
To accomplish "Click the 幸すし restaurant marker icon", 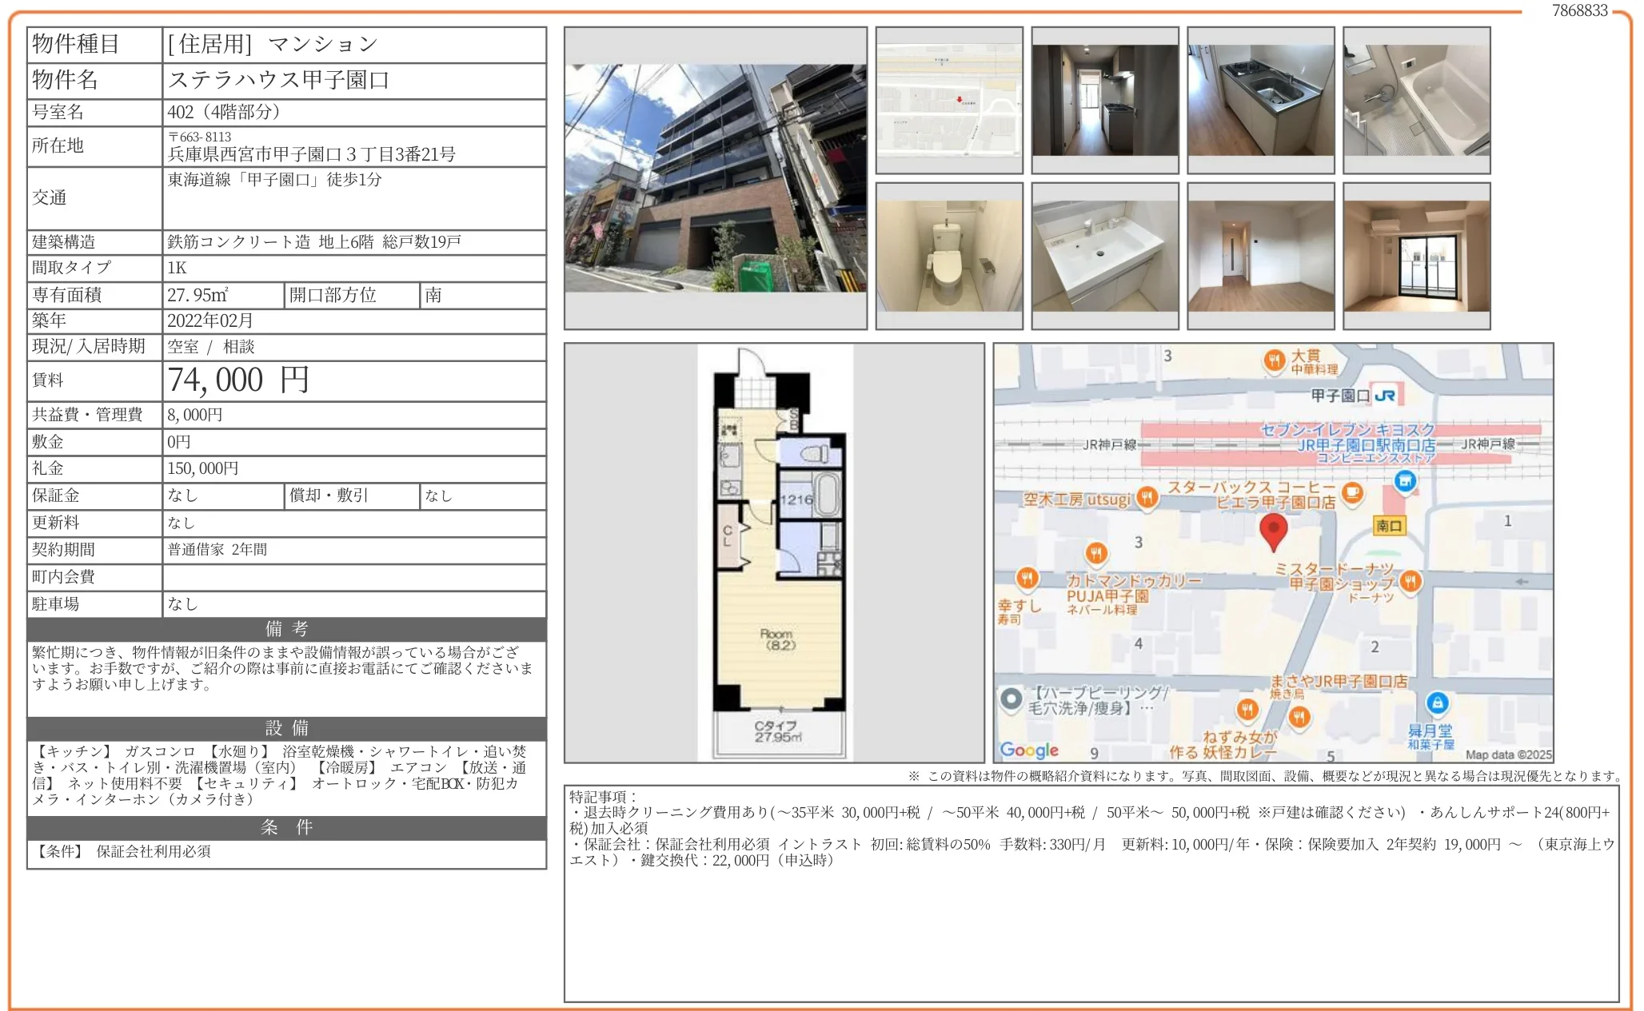I will 1027,577.
